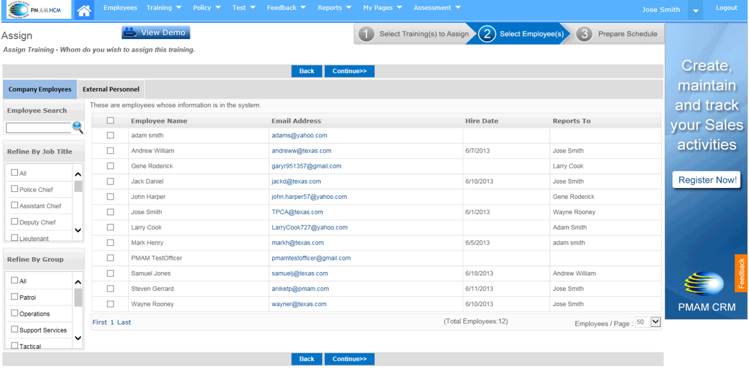The width and height of the screenshot is (749, 374).
Task: Select step 2 Select Employee(s)
Action: point(522,34)
